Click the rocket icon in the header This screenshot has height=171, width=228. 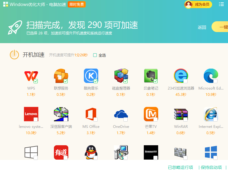coord(15,27)
